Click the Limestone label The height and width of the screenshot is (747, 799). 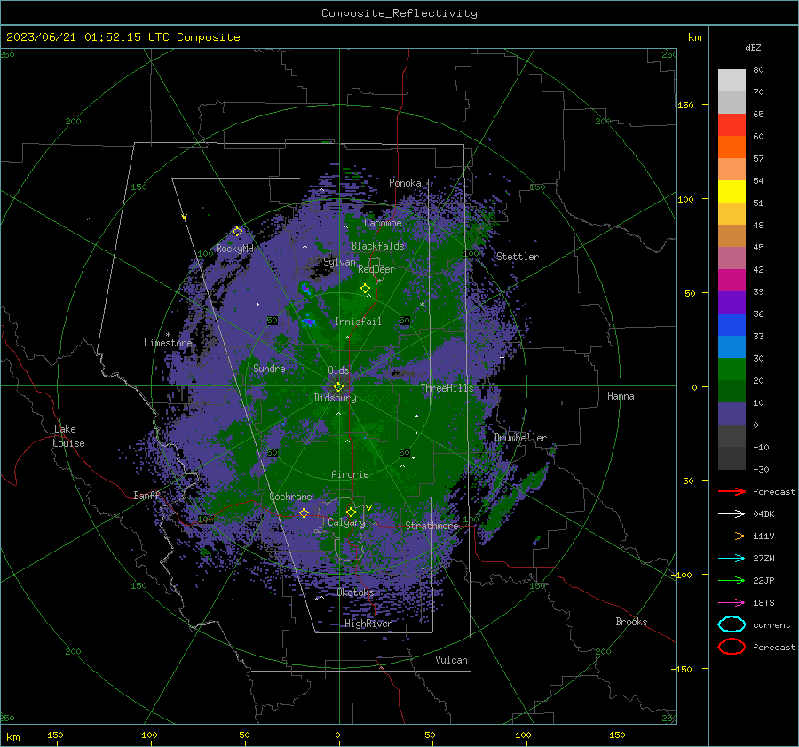pyautogui.click(x=168, y=343)
